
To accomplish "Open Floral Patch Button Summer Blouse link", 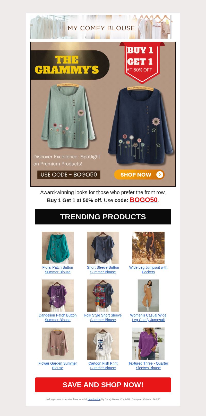I will tap(58, 270).
